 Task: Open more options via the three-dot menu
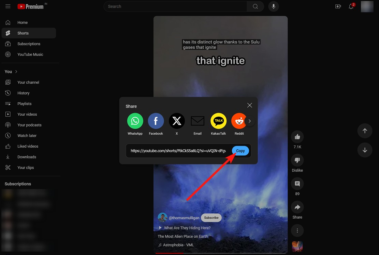tap(297, 230)
